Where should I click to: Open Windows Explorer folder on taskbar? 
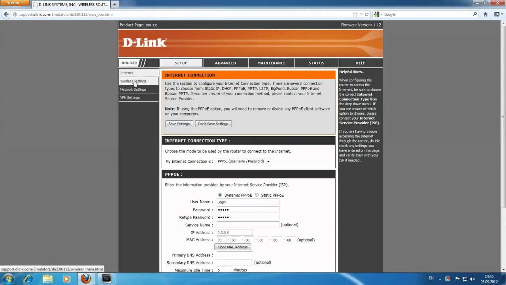click(x=47, y=279)
